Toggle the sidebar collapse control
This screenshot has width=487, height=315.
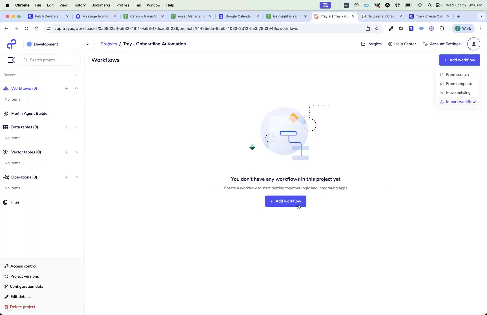tap(11, 60)
